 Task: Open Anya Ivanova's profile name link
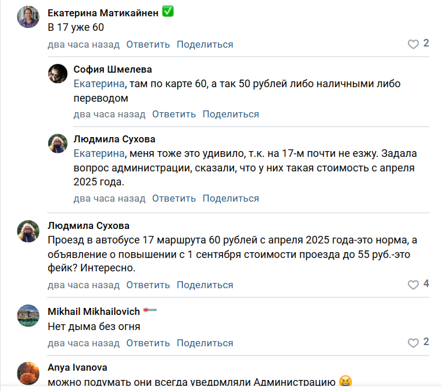click(77, 367)
